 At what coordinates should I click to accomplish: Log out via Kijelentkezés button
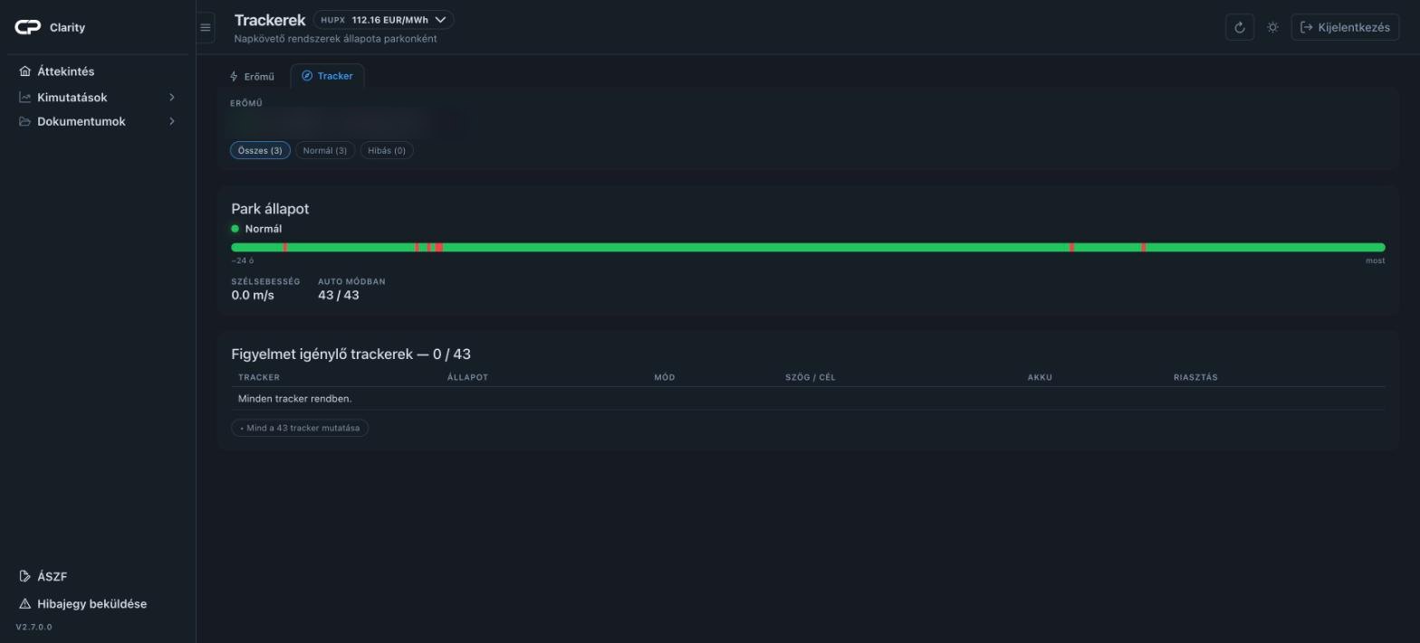pos(1345,27)
